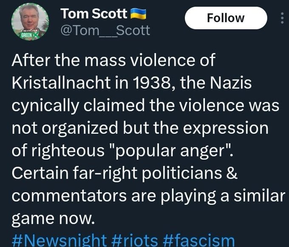Screen dimensions: 289x247
Task: Open the #riots hashtag
Action: [135, 240]
